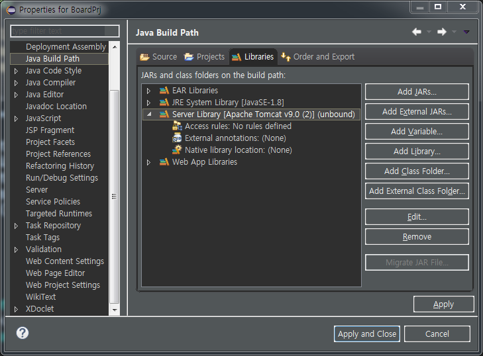Click the Add Library... button

[417, 151]
